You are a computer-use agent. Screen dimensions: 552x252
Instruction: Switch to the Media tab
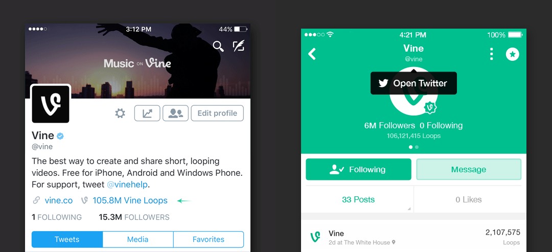(x=137, y=239)
